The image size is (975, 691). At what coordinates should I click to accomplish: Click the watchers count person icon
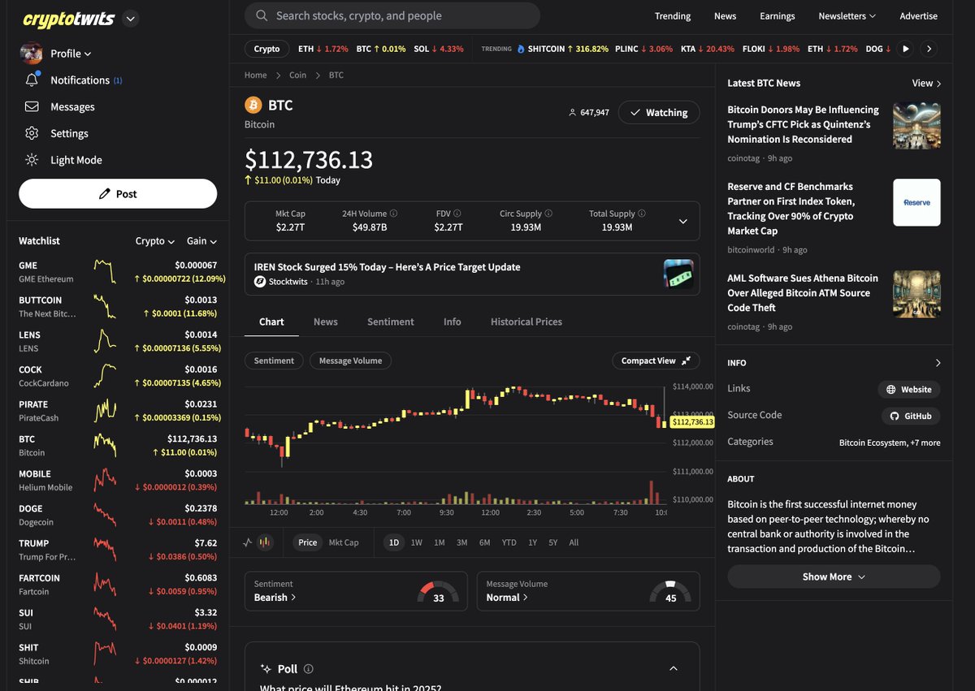click(573, 113)
